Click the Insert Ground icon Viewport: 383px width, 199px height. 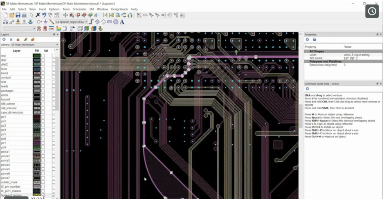45,22
